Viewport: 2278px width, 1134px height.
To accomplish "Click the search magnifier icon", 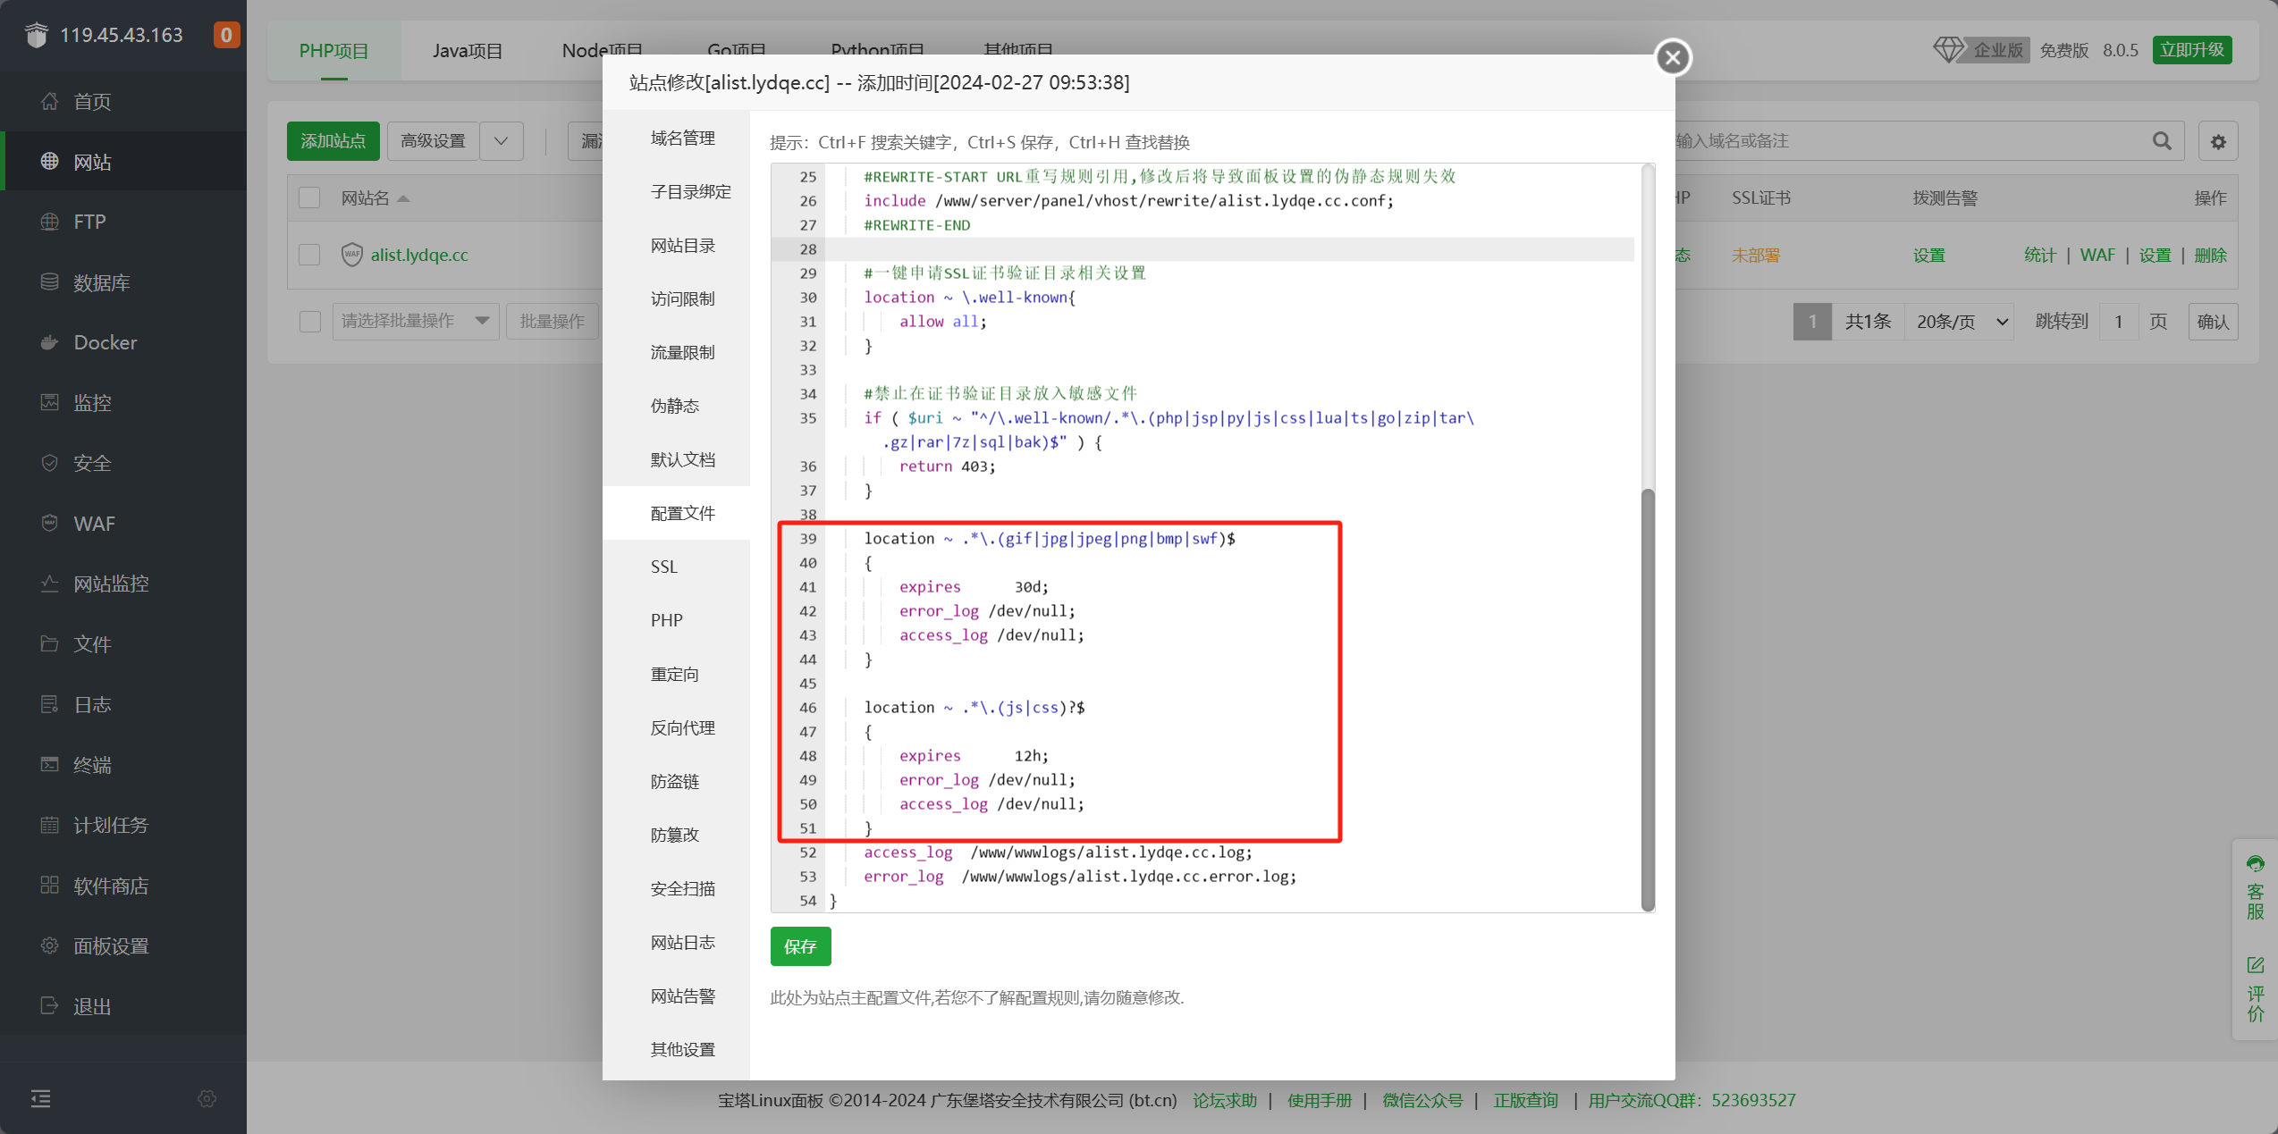I will 2162,141.
